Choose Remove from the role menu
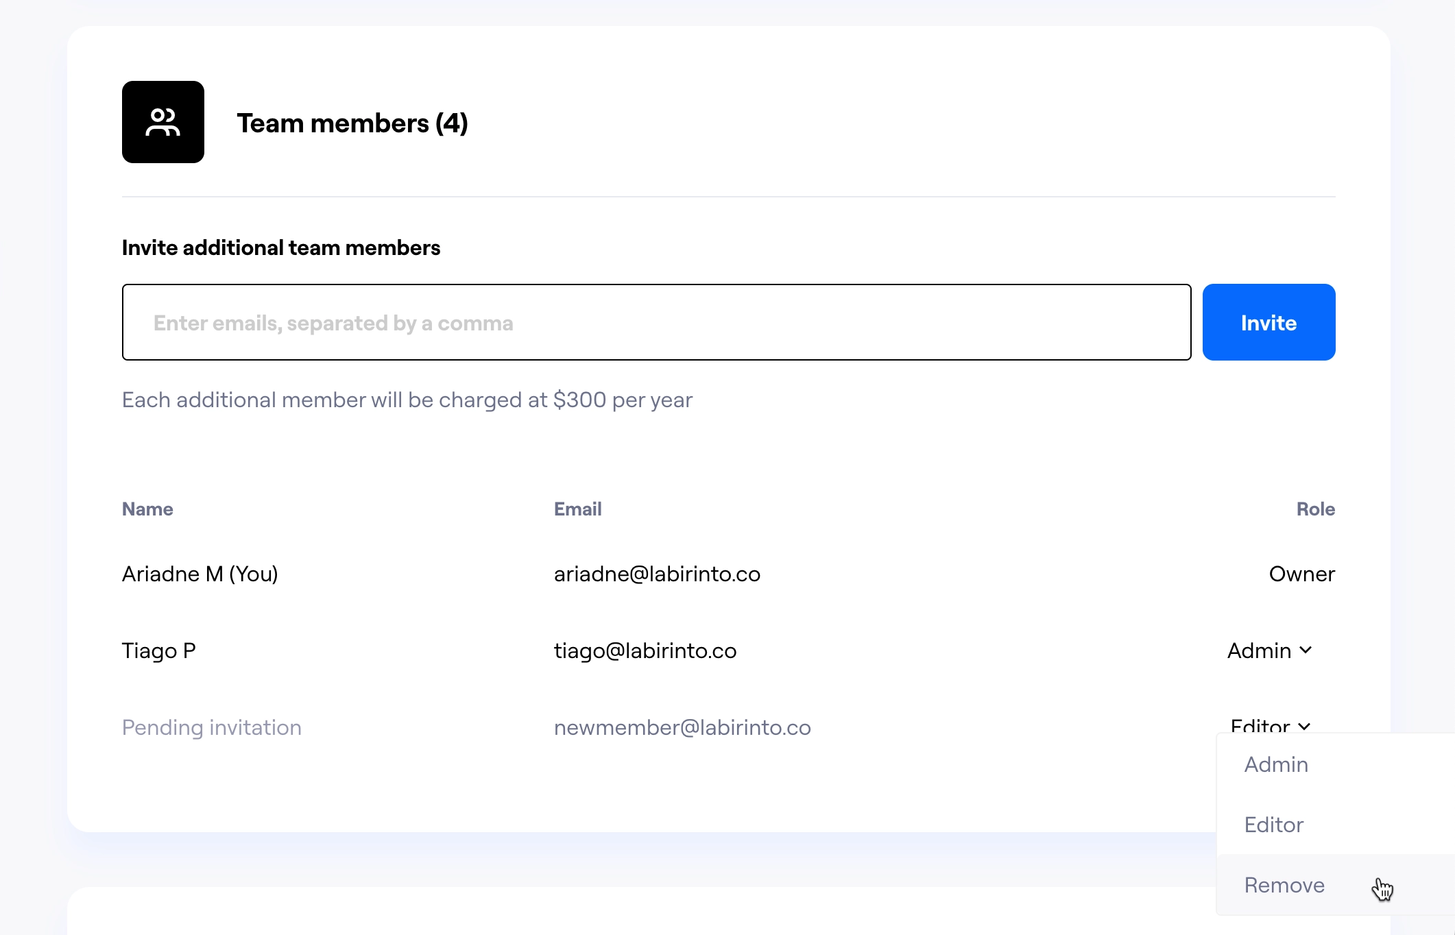Screen dimensions: 1455x935 [1284, 885]
